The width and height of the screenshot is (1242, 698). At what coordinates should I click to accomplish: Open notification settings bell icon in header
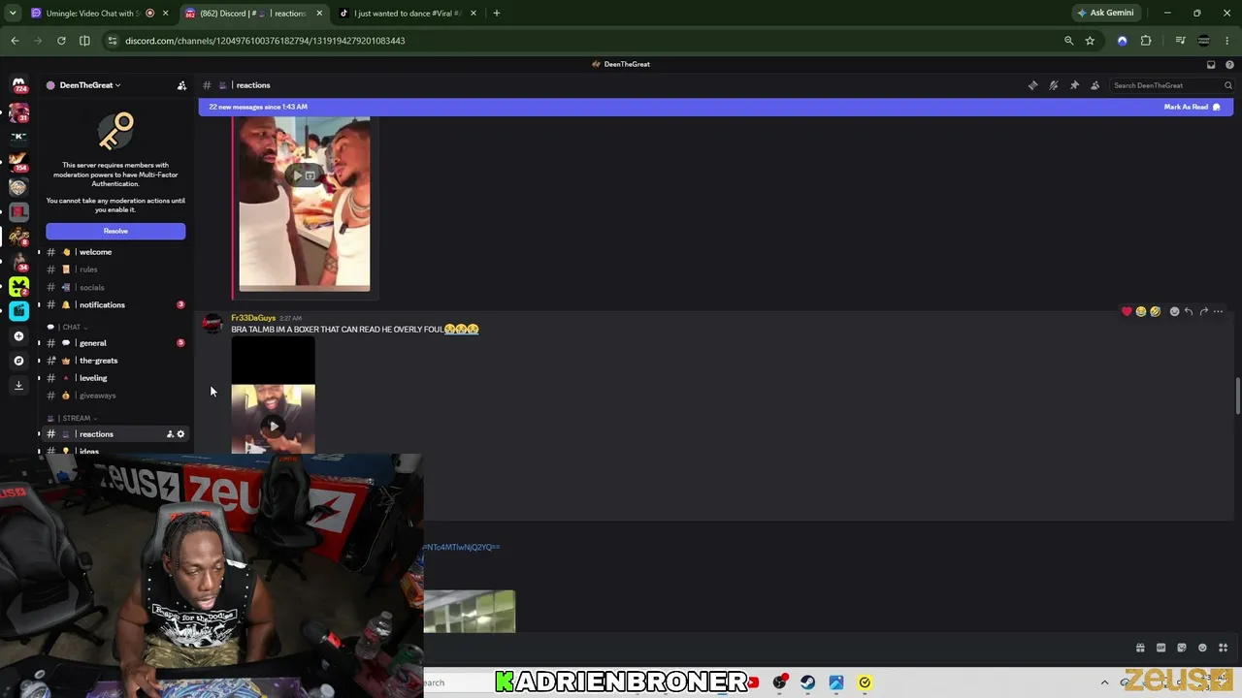coord(1054,85)
